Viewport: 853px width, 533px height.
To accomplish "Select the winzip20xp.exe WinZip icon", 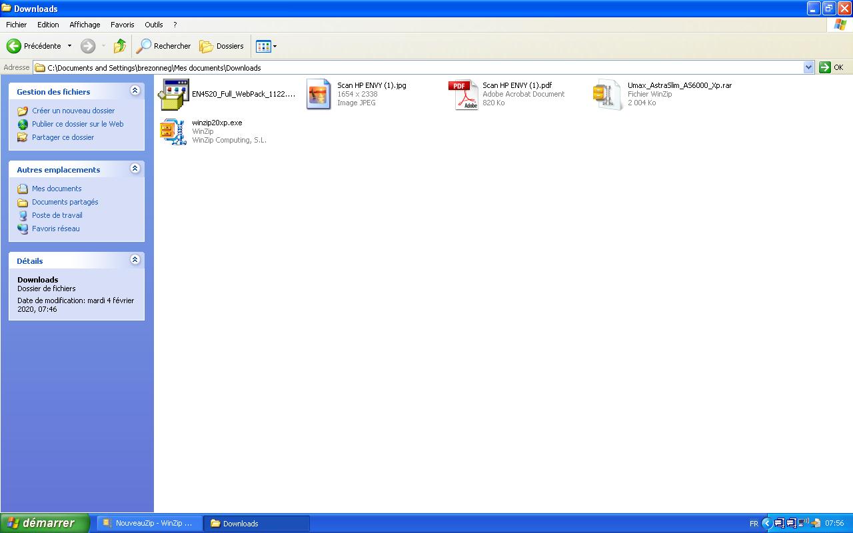I will click(173, 131).
